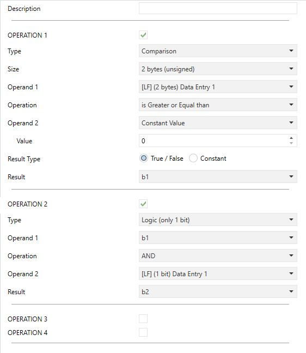Select the Constant radio button
This screenshot has height=353, width=306.
[x=193, y=159]
